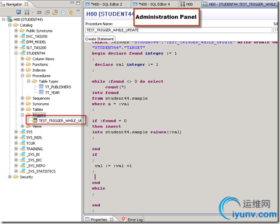This screenshot has height=224, width=280.
Task: Click the folder-with-system icon in Navigator toolbar
Action: pos(55,12)
